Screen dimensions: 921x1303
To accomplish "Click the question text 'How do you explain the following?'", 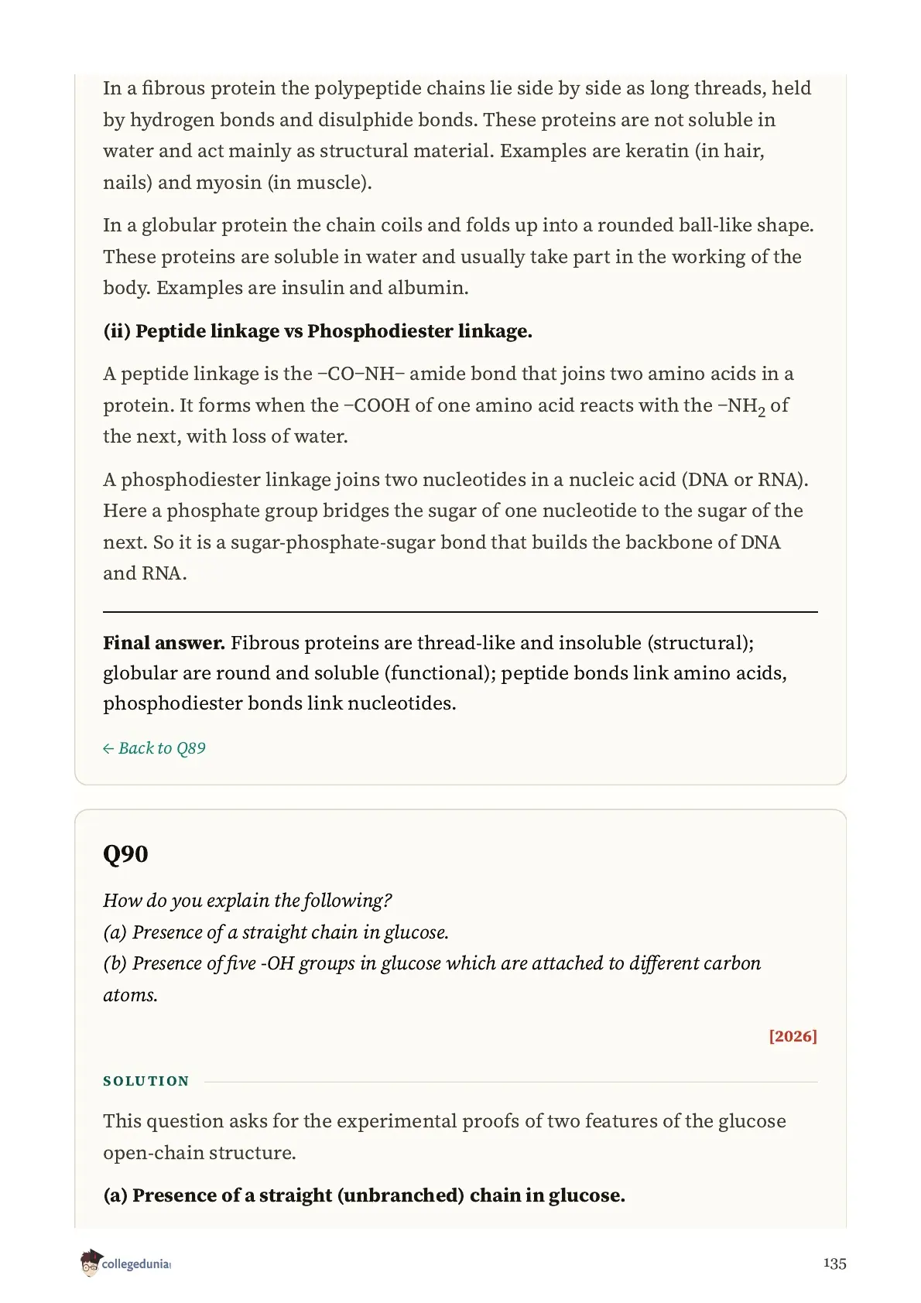I will pos(248,901).
